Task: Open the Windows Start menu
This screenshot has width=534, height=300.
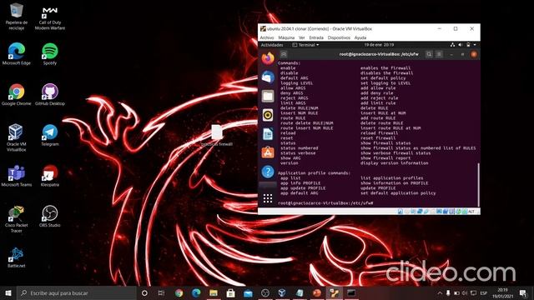Action: pos(8,292)
